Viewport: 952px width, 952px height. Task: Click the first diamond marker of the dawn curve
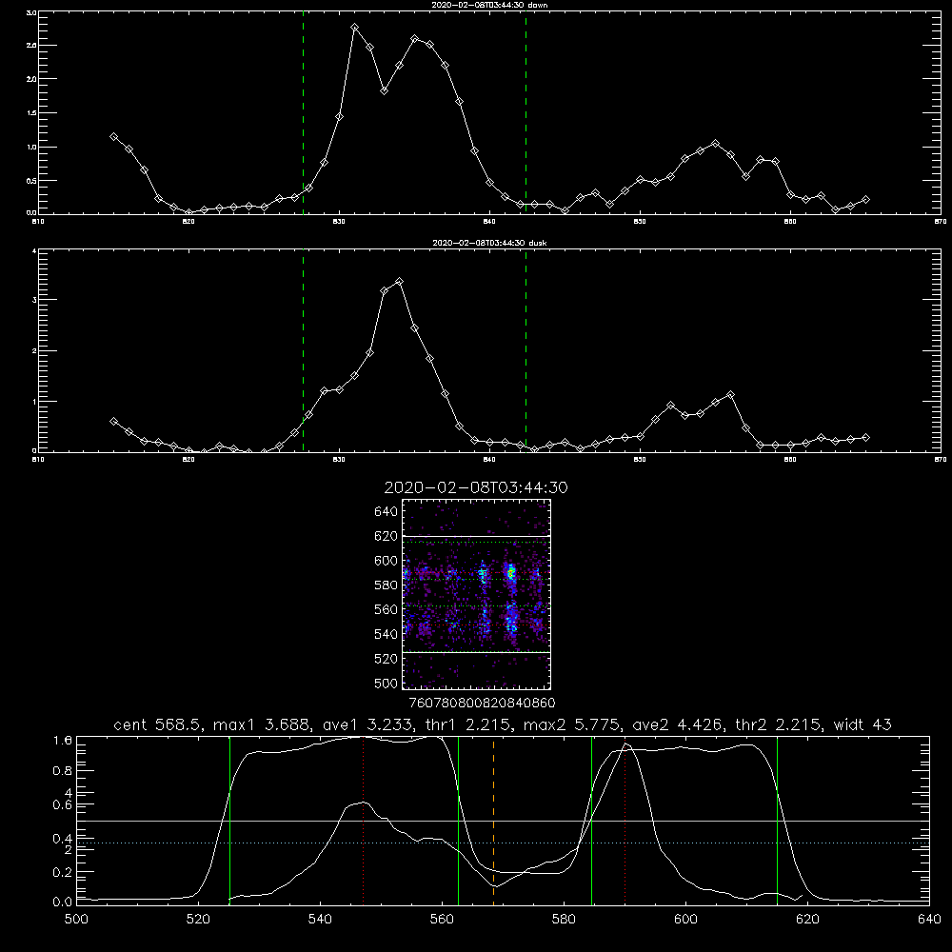(x=113, y=136)
